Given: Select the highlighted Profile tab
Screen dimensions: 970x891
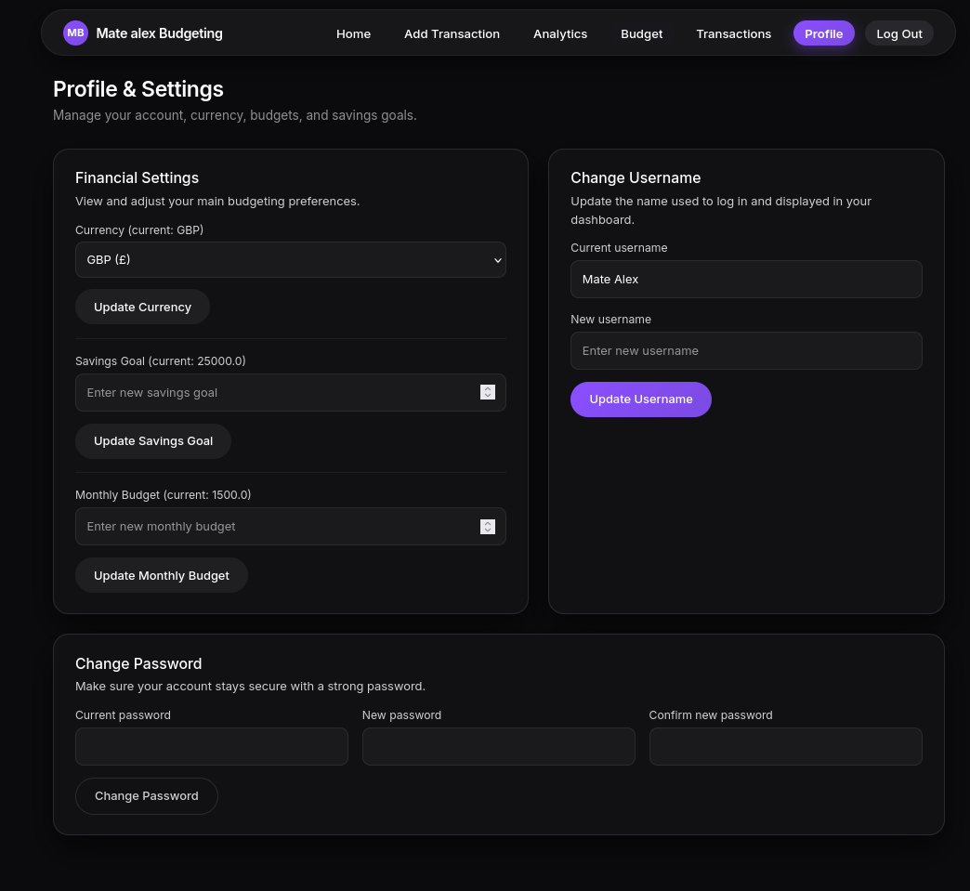Looking at the screenshot, I should (x=823, y=33).
